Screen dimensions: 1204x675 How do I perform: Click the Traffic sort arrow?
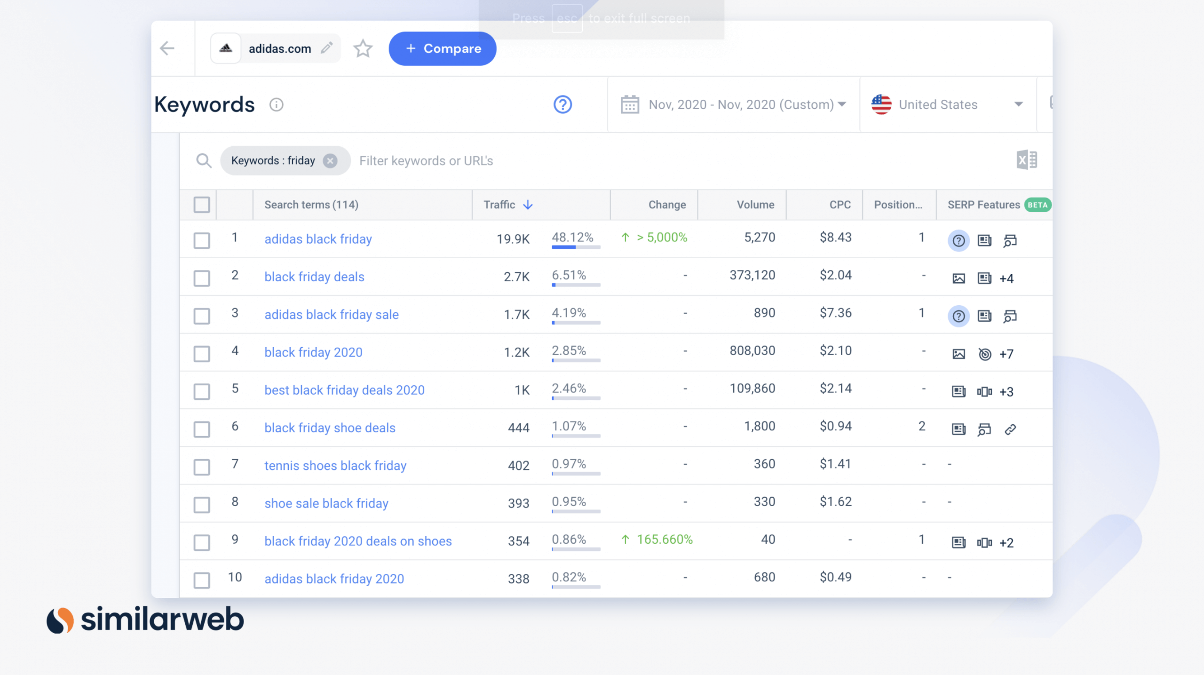[x=529, y=205]
